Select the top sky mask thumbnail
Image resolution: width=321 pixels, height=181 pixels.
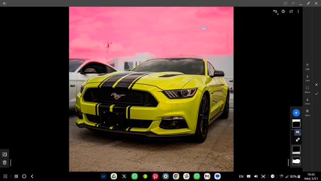(296, 123)
